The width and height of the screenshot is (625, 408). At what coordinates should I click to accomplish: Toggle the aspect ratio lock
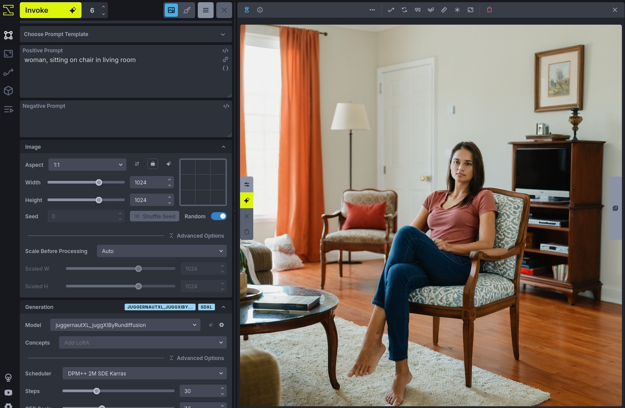[x=152, y=164]
